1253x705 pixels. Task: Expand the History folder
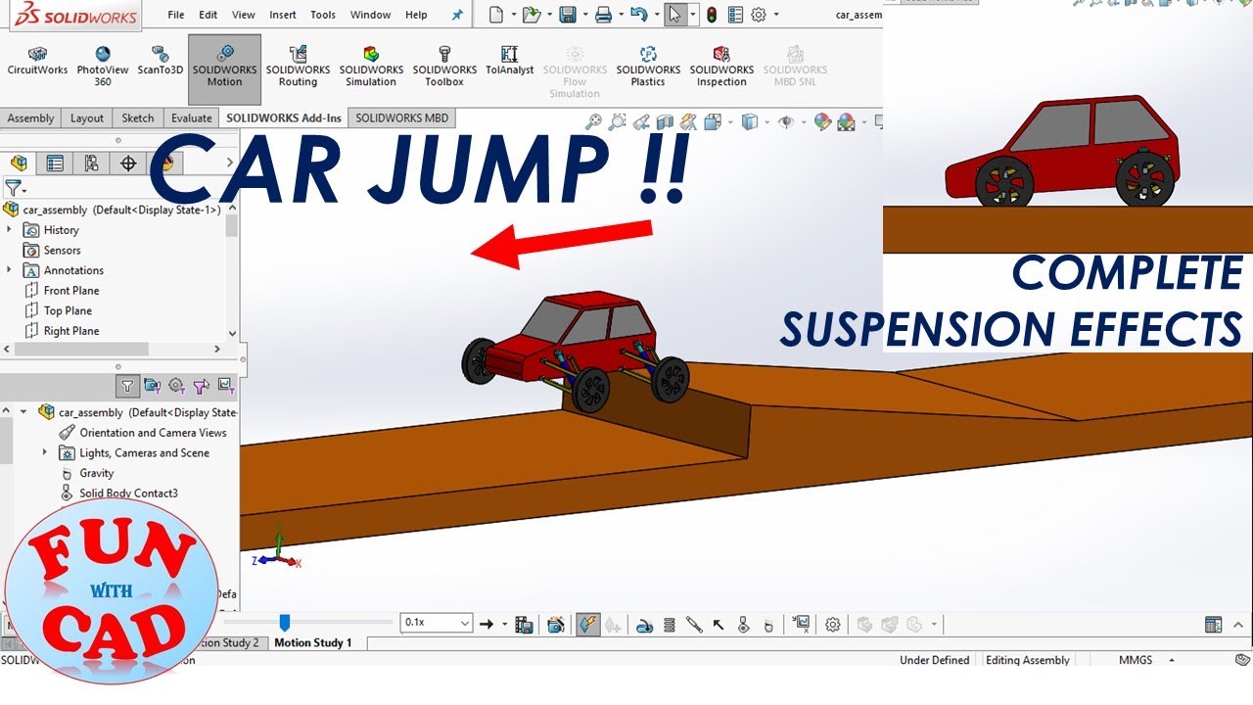coord(10,230)
